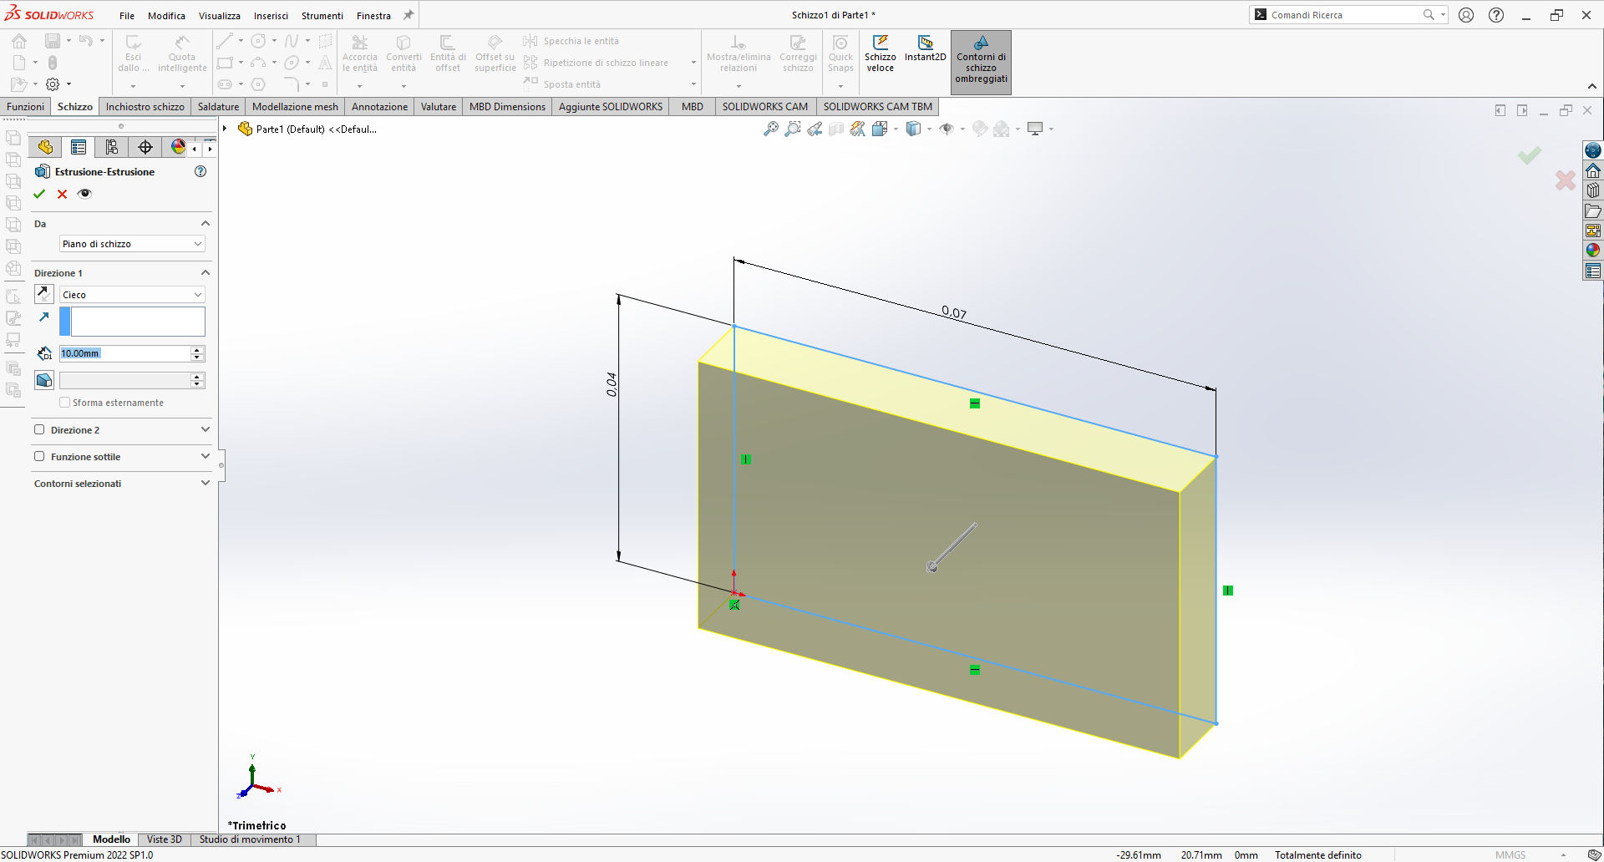Open the Piano di schizzo dropdown
The image size is (1604, 862).
pos(132,244)
